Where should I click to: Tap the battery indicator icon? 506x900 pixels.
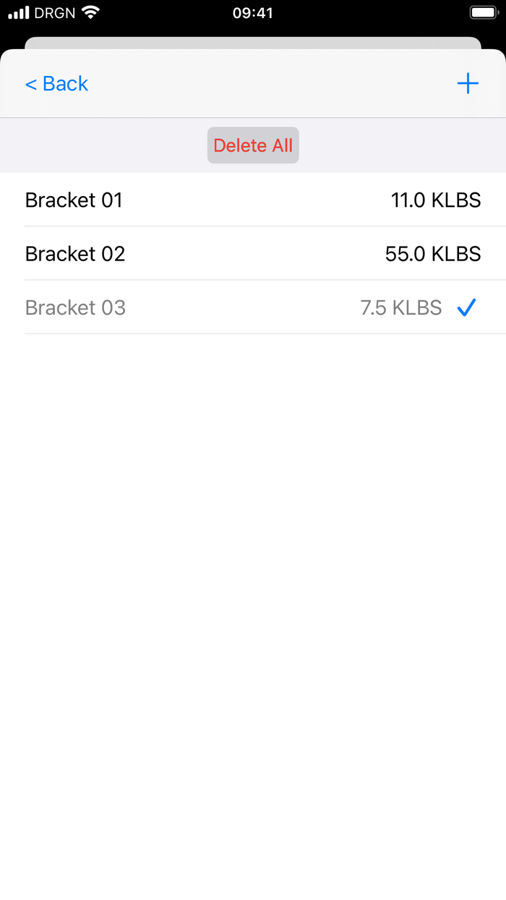[484, 12]
